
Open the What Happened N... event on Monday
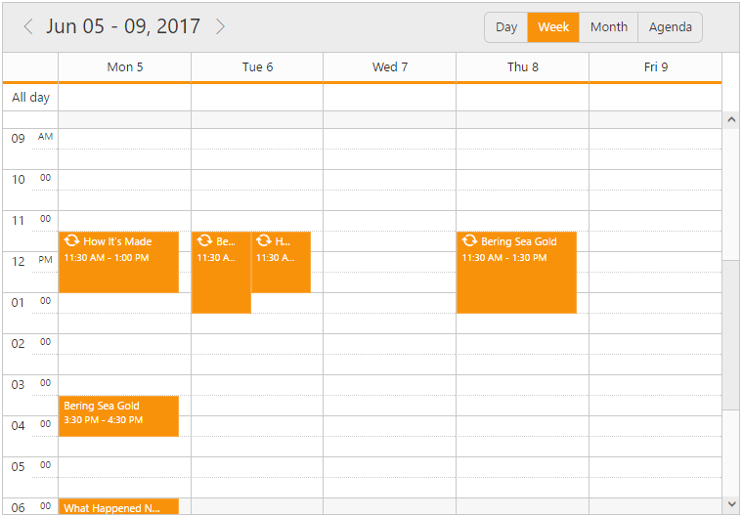pyautogui.click(x=118, y=506)
